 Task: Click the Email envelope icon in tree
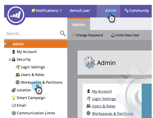click(14, 105)
